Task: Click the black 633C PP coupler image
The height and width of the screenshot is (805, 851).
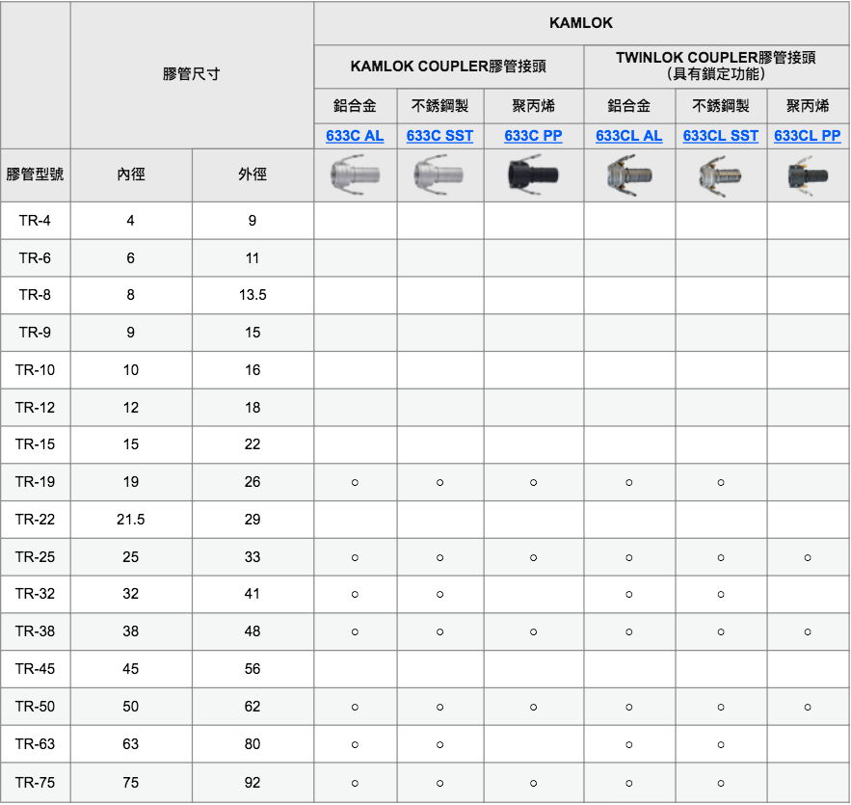Action: pyautogui.click(x=533, y=174)
